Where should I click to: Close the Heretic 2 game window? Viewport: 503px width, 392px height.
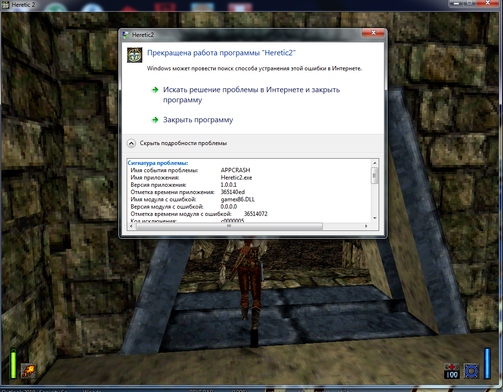coord(488,3)
